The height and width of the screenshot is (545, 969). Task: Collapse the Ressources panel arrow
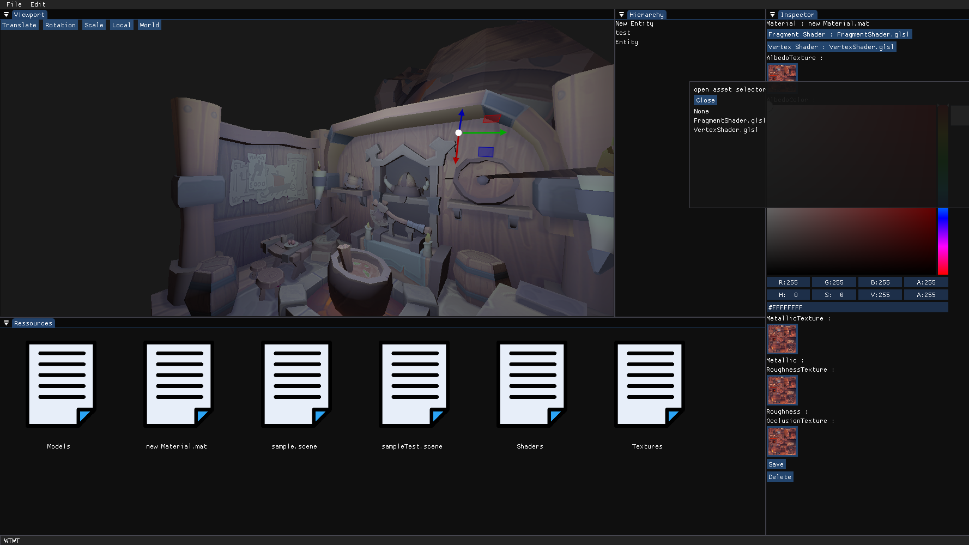pos(6,323)
